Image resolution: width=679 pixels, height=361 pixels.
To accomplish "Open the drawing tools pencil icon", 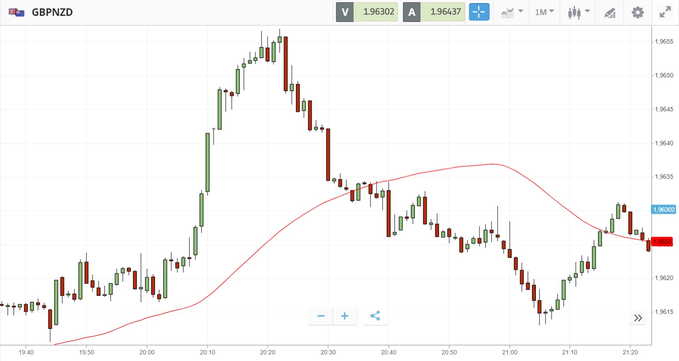I will 609,12.
